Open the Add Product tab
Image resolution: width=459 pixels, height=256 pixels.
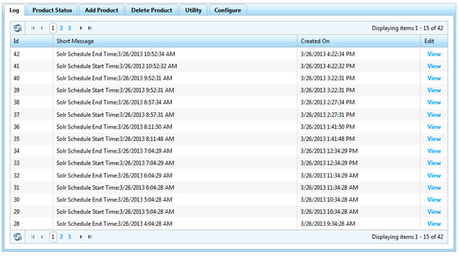tap(102, 10)
